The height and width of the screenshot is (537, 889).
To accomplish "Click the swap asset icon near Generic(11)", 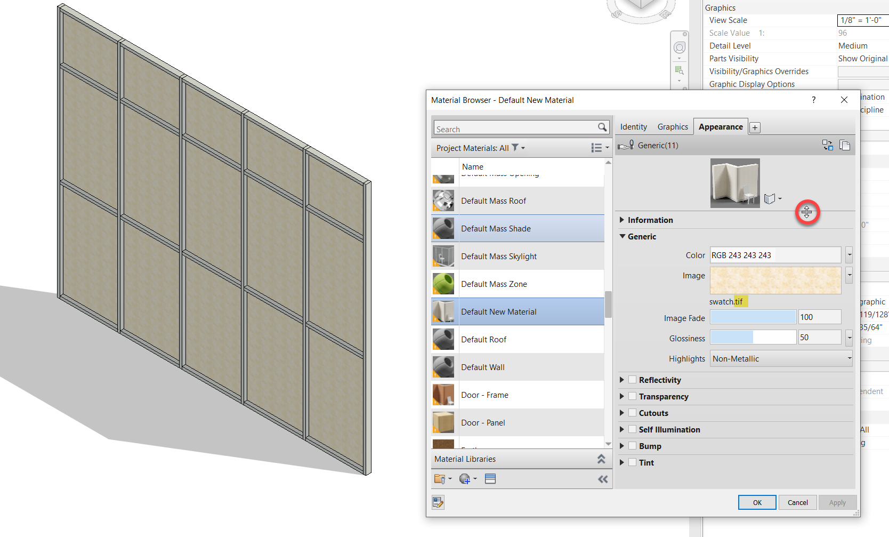I will pyautogui.click(x=828, y=145).
